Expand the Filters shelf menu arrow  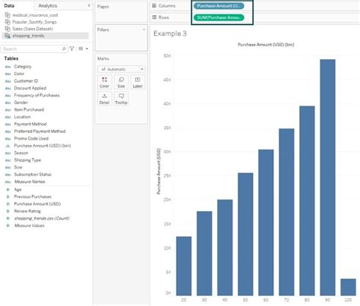click(144, 30)
